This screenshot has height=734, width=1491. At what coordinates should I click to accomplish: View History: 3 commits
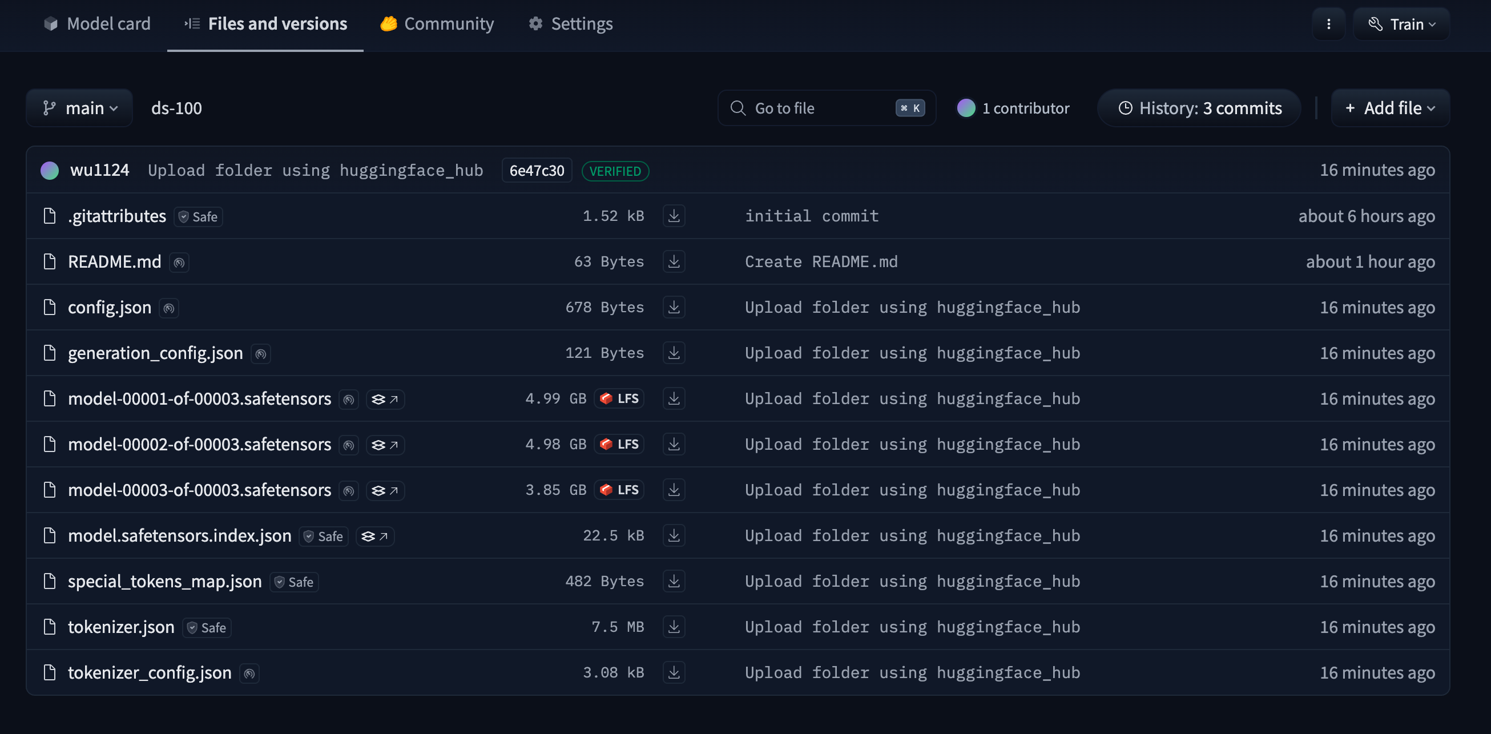click(x=1199, y=108)
